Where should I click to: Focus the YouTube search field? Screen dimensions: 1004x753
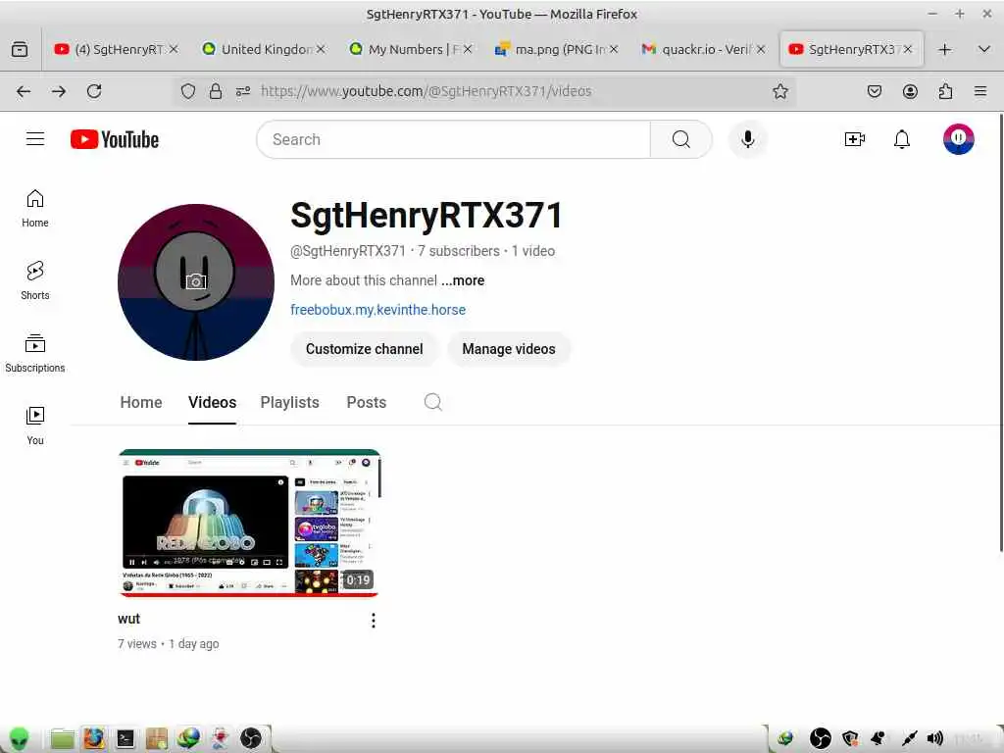453,139
